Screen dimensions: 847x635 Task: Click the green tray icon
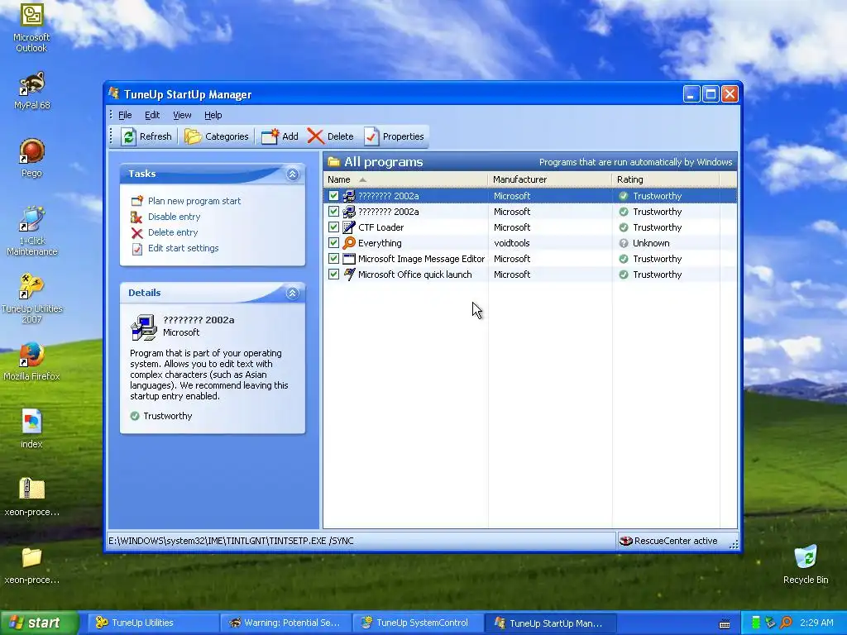(756, 623)
